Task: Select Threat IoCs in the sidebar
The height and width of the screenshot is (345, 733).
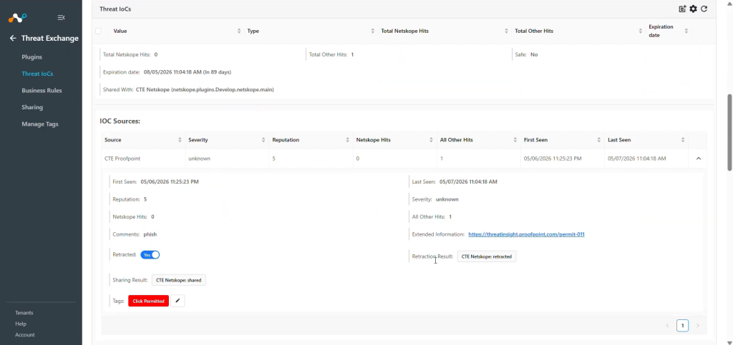Action: (x=37, y=74)
